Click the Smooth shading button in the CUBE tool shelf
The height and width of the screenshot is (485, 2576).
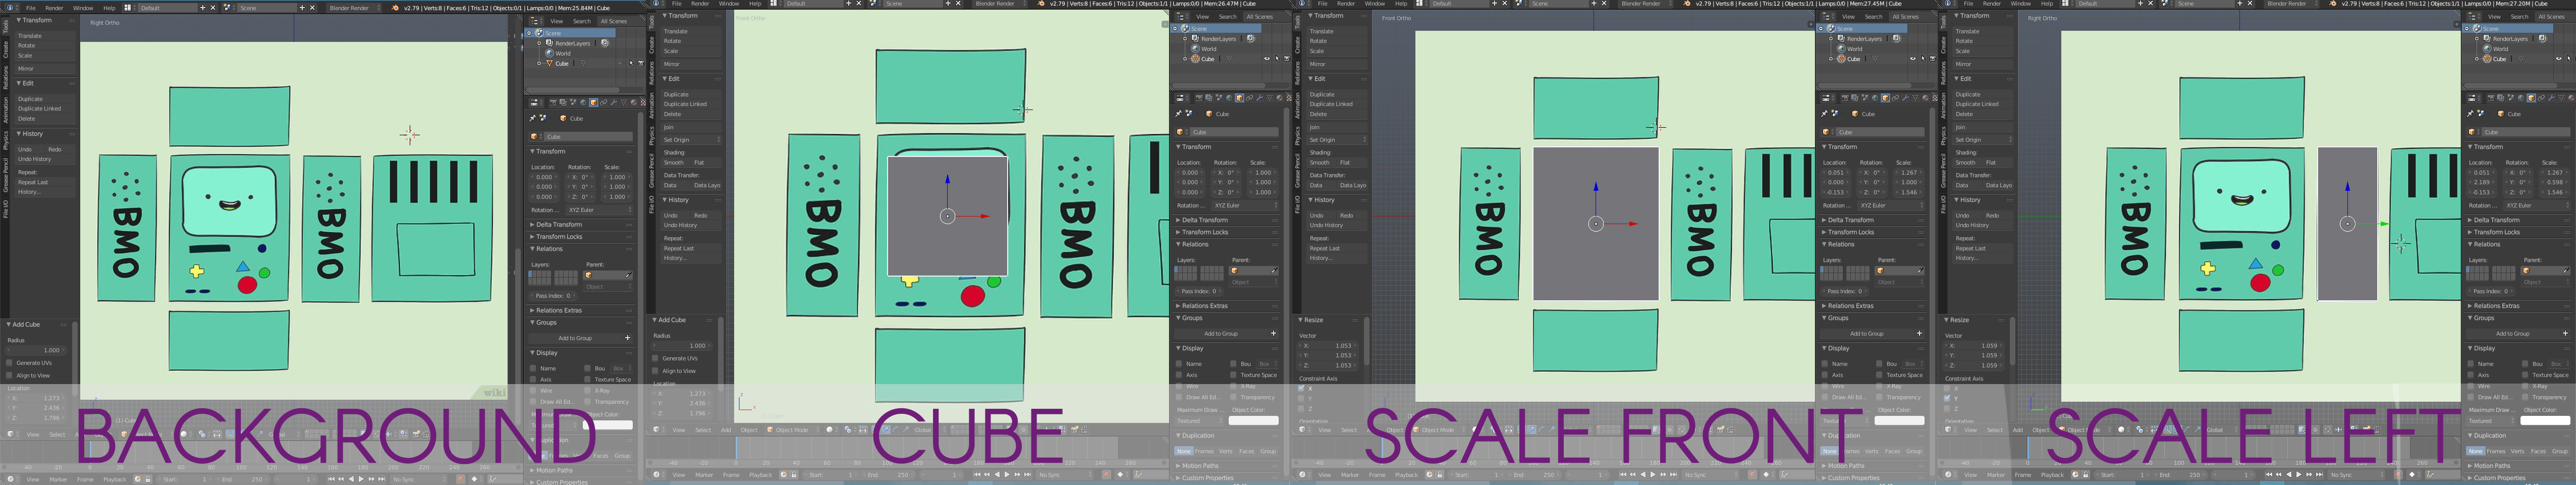pyautogui.click(x=675, y=162)
